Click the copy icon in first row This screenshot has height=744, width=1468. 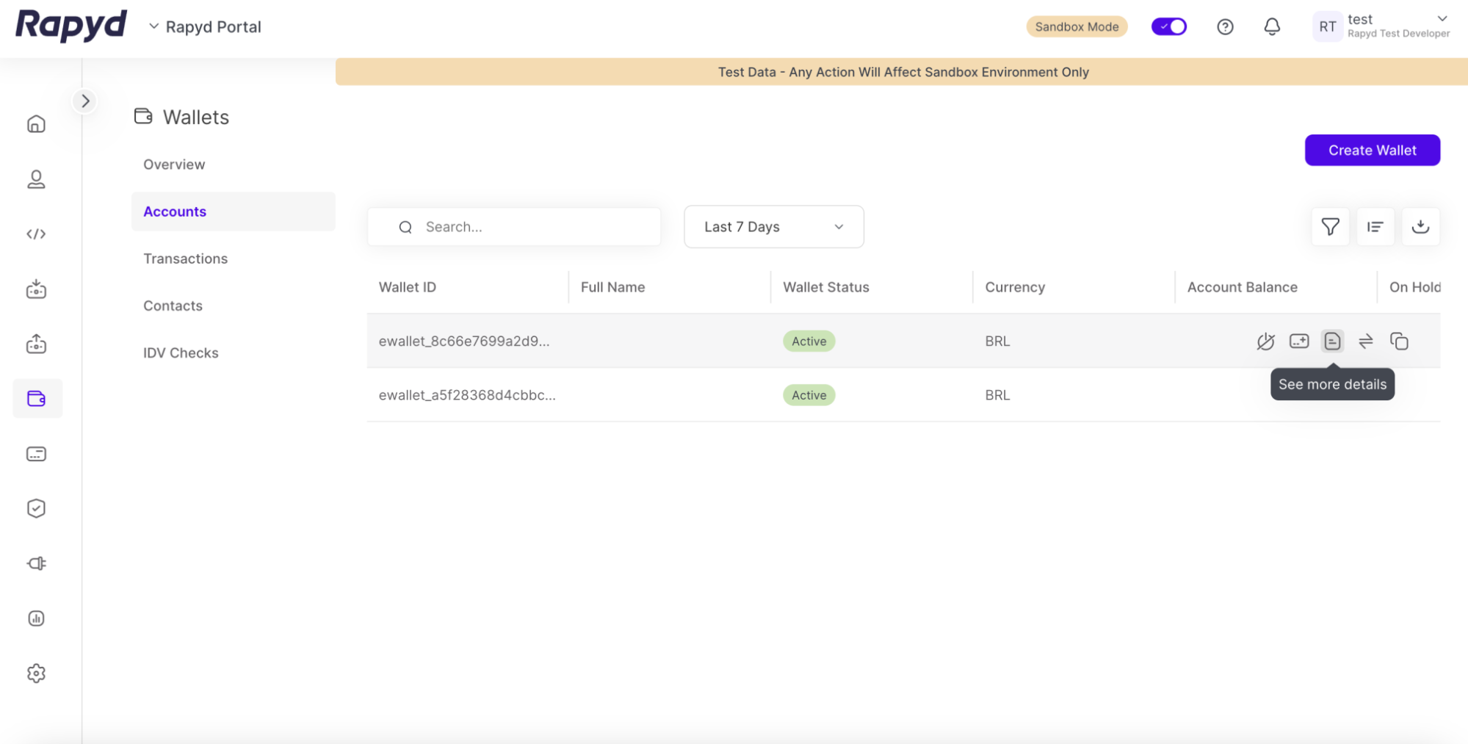click(1399, 342)
